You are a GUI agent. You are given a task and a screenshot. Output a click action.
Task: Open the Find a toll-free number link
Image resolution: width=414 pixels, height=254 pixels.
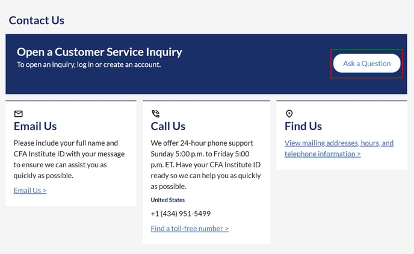point(190,229)
